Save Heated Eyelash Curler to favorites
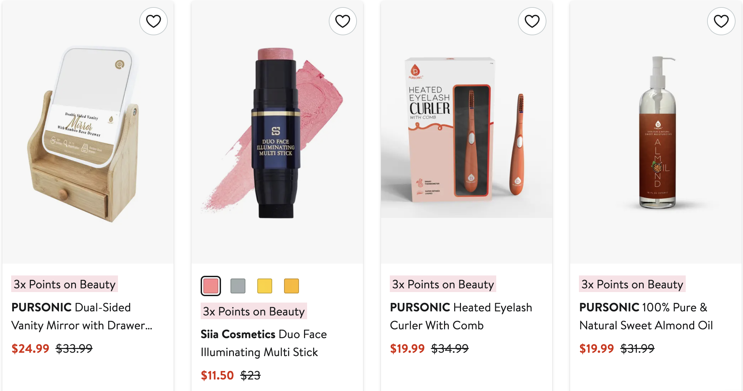 532,21
